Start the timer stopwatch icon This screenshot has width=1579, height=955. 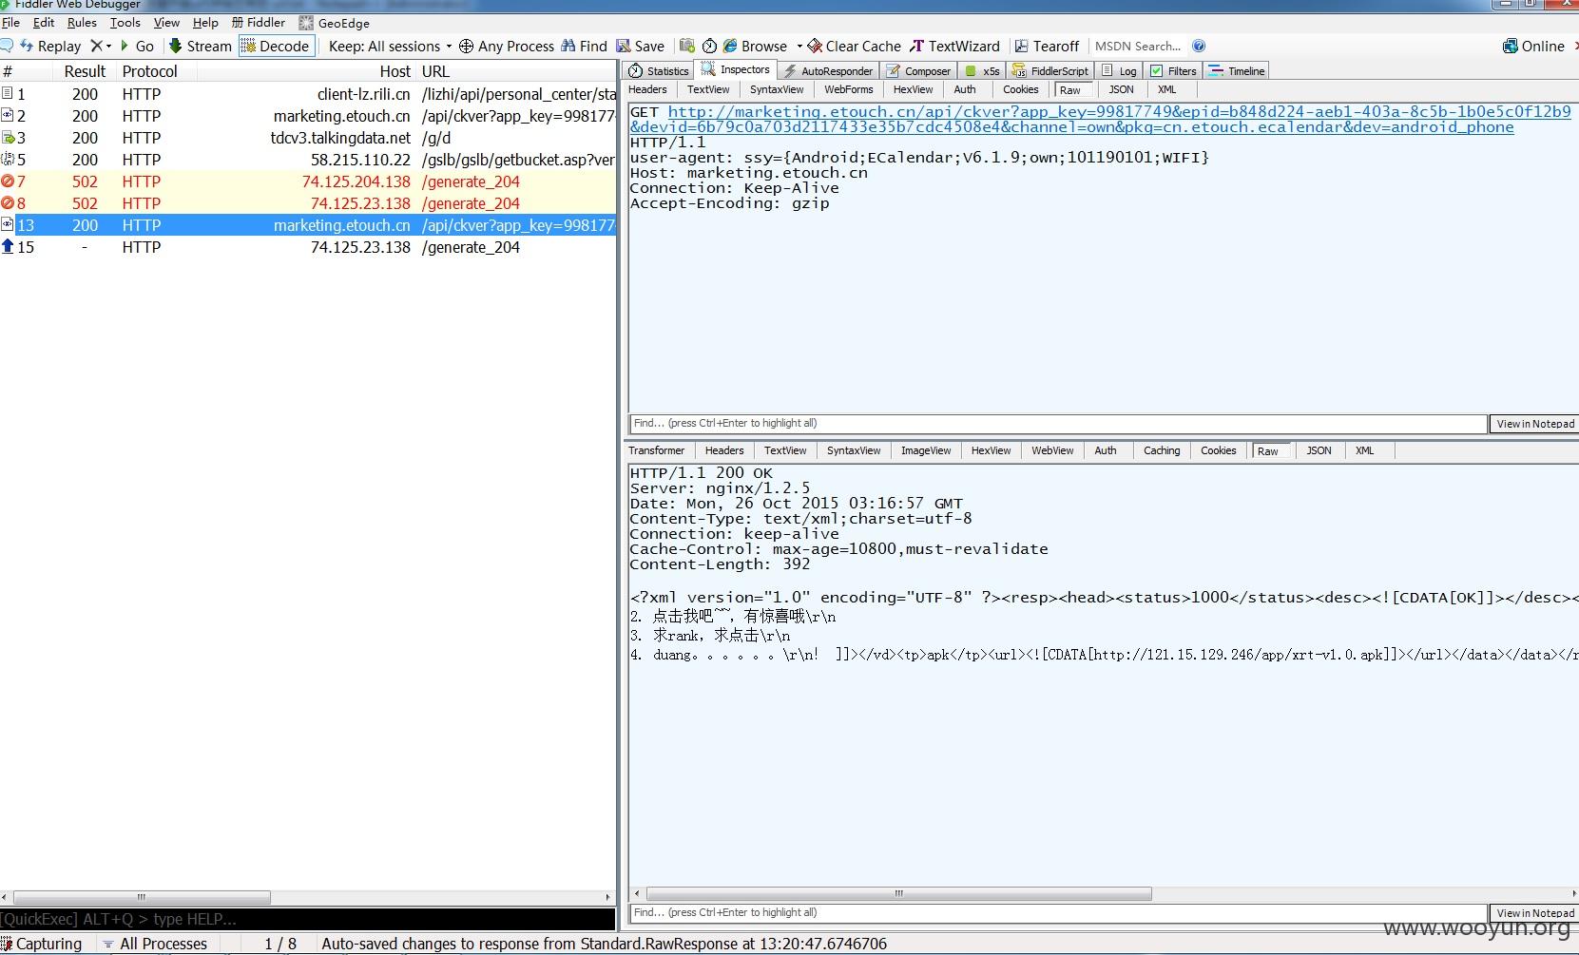709,46
